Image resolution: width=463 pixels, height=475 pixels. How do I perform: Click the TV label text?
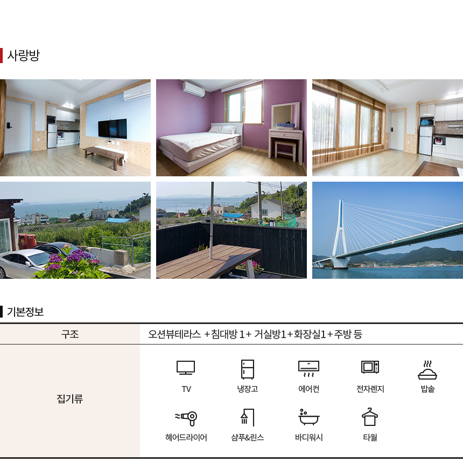click(x=186, y=389)
